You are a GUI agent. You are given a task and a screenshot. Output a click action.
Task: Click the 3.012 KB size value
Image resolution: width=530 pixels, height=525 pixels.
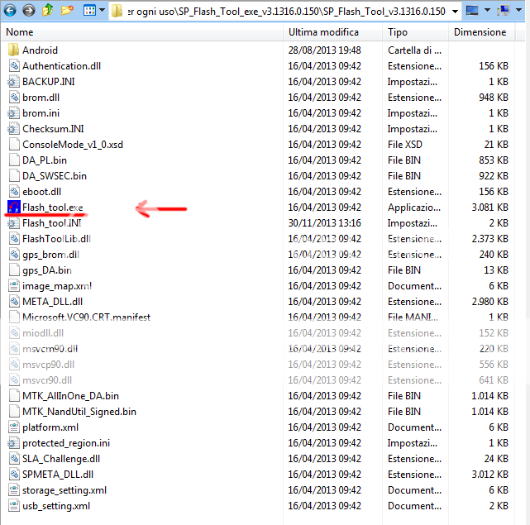[x=489, y=475]
